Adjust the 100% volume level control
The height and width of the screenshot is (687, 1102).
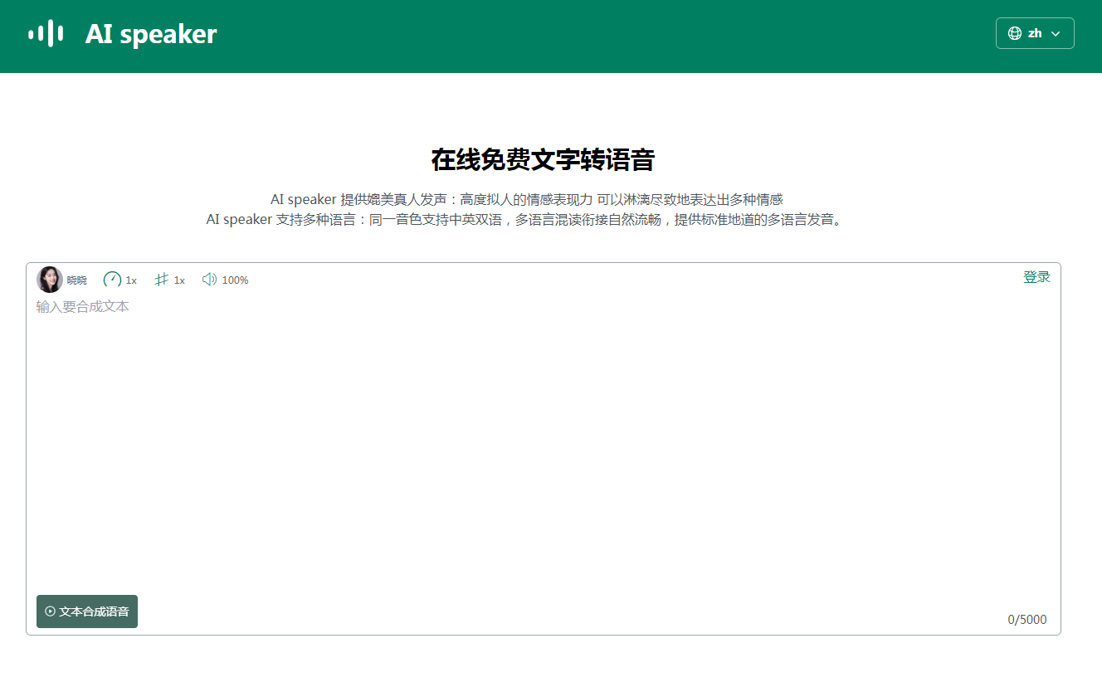(235, 280)
